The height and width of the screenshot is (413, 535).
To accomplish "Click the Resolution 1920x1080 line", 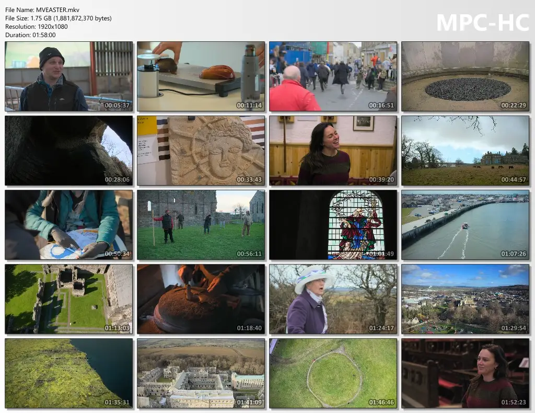I will tap(37, 27).
